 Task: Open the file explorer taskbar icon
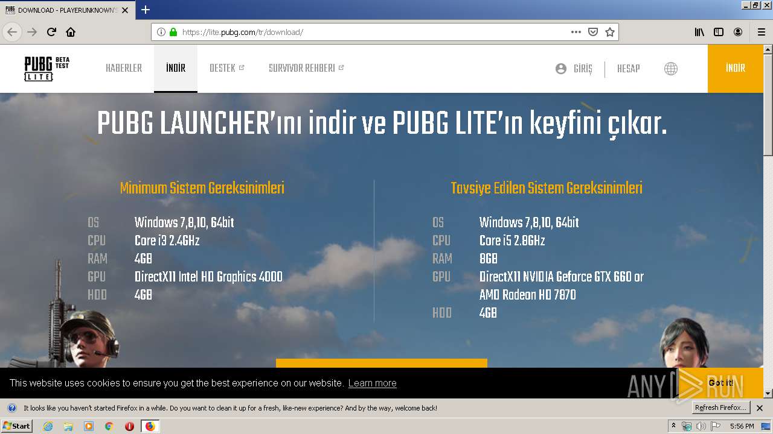(x=68, y=426)
